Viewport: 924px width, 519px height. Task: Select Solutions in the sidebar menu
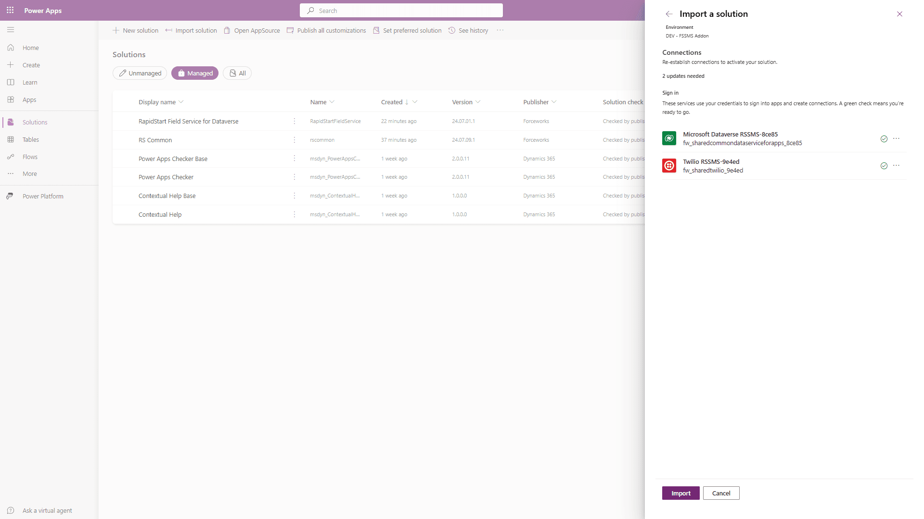(x=36, y=122)
